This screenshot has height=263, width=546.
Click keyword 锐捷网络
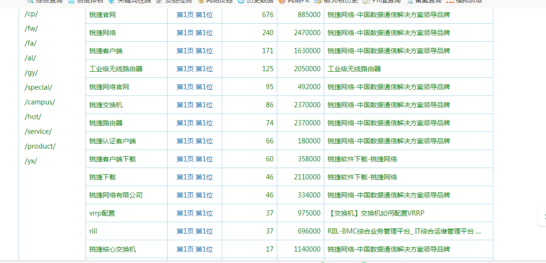[103, 33]
